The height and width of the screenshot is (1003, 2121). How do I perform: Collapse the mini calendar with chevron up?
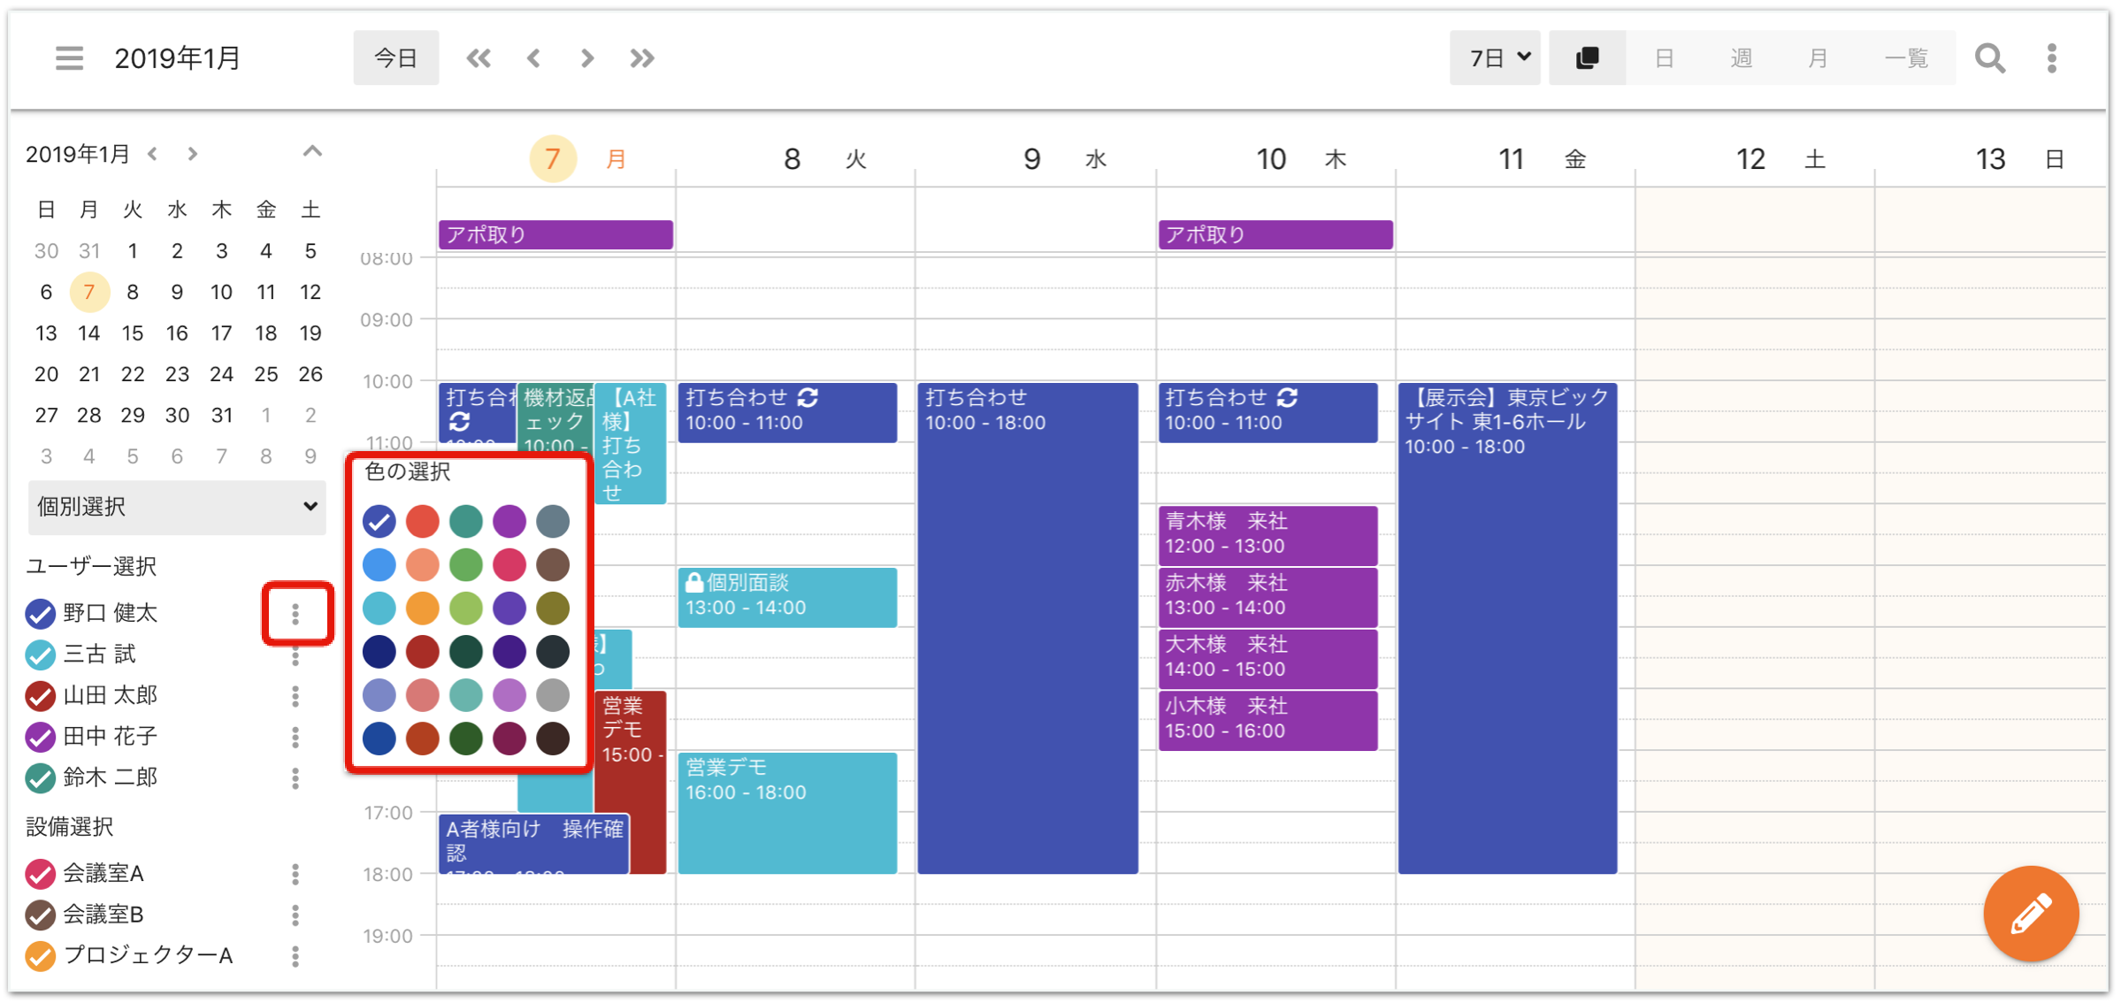click(312, 152)
